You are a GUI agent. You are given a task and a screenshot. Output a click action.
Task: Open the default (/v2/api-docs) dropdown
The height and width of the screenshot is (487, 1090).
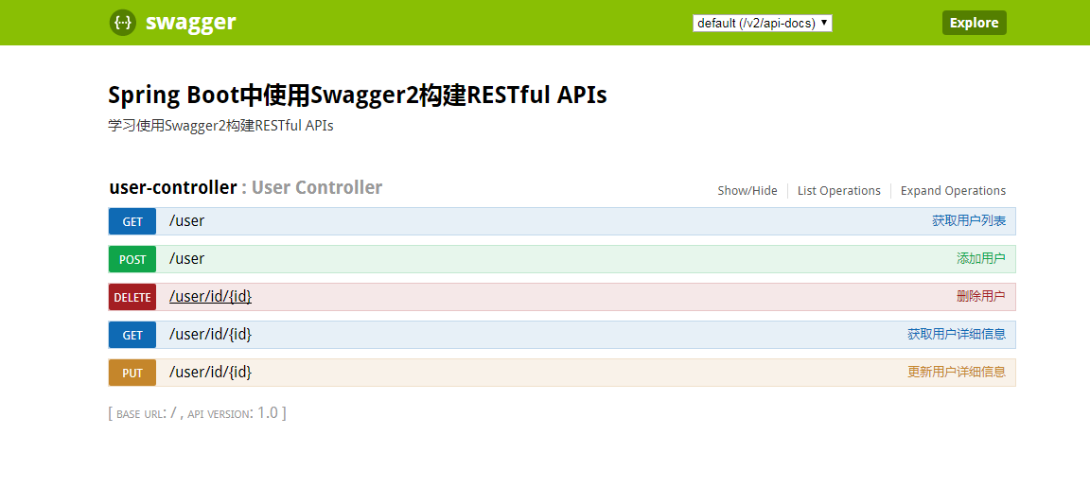click(762, 23)
